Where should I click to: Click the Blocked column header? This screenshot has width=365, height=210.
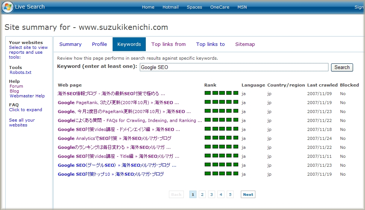[x=349, y=85]
